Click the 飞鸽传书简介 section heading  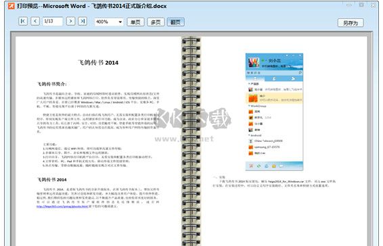coord(52,84)
